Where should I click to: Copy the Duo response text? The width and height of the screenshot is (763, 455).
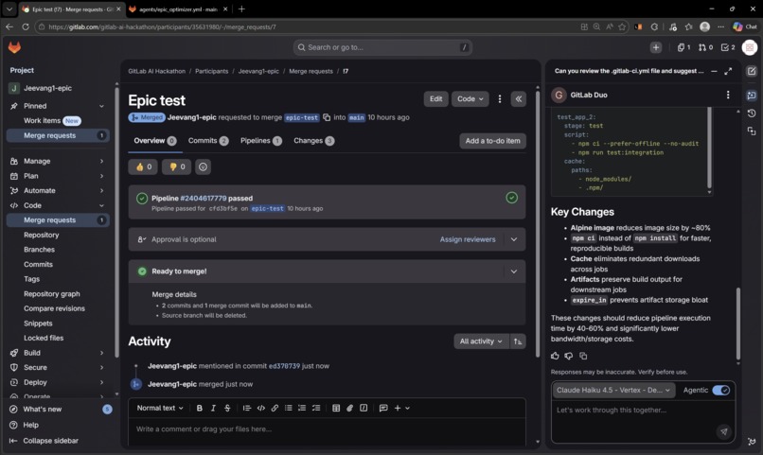583,356
